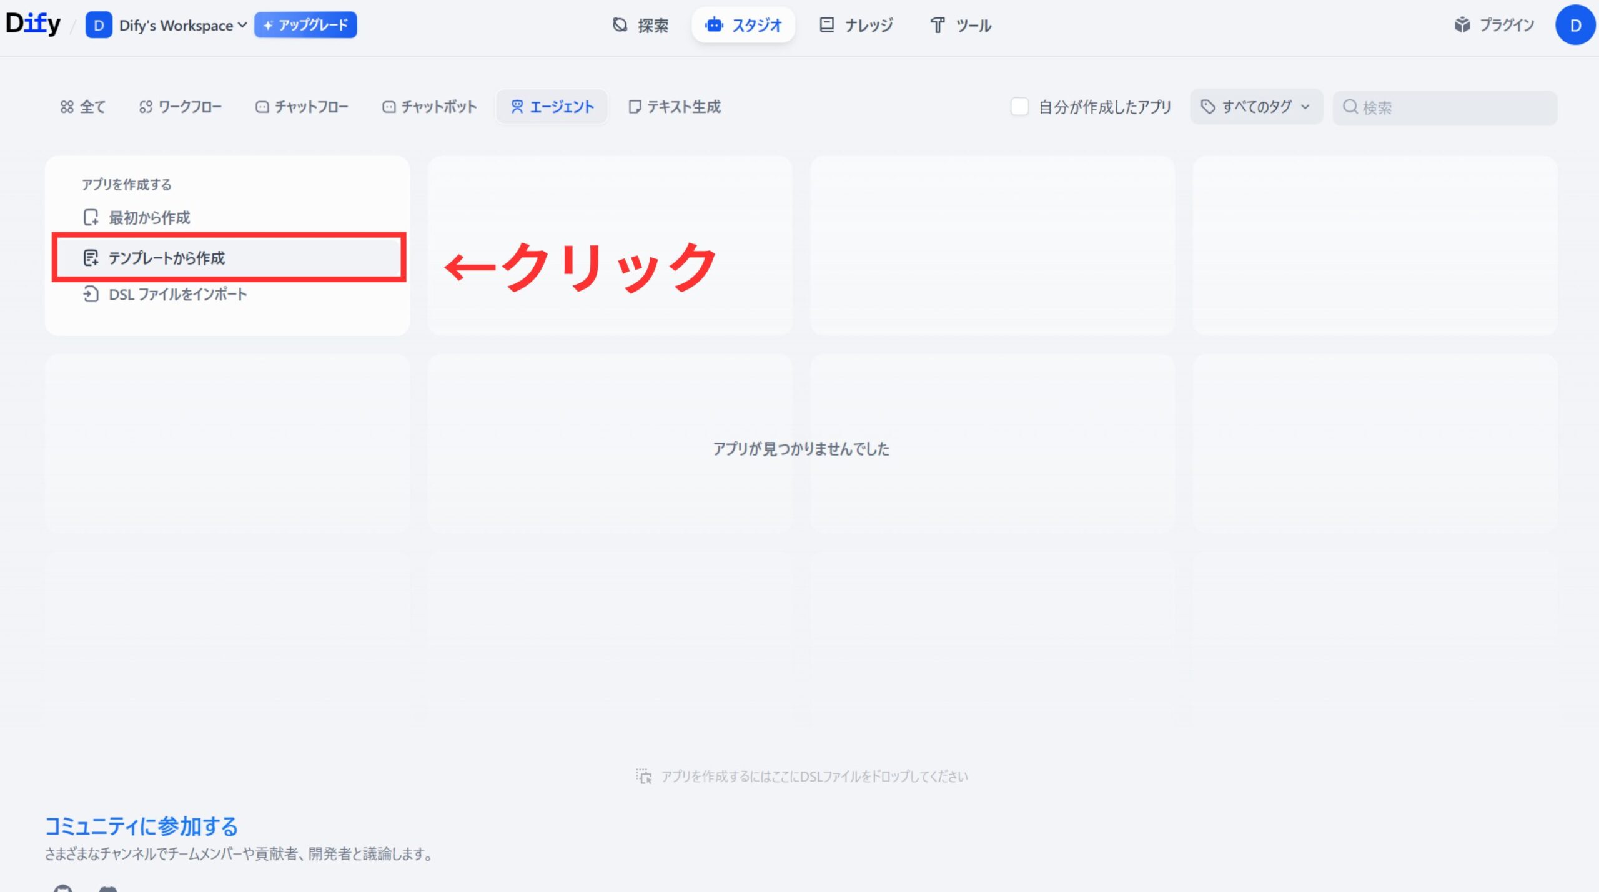The height and width of the screenshot is (892, 1599).
Task: Switch to the スタジオ tab
Action: click(x=743, y=25)
